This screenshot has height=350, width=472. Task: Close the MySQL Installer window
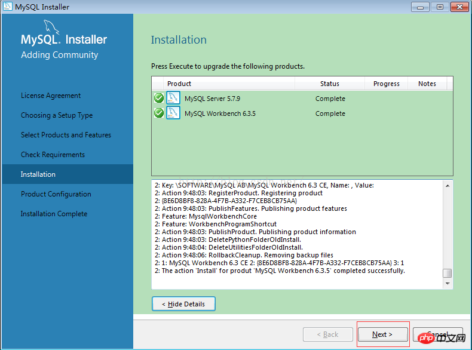click(x=459, y=7)
